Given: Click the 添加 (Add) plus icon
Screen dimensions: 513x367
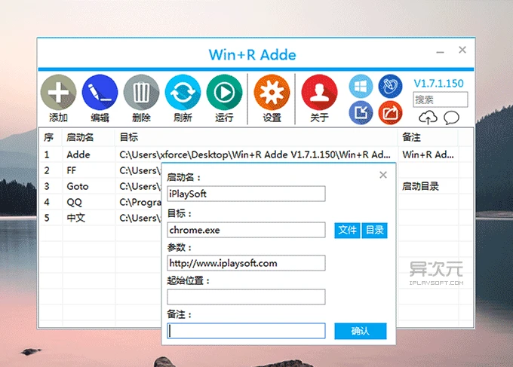Looking at the screenshot, I should pyautogui.click(x=58, y=93).
